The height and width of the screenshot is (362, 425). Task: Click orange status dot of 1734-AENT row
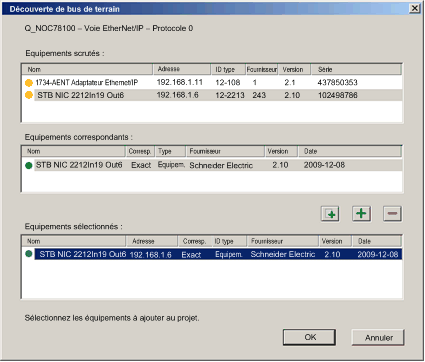pos(29,83)
